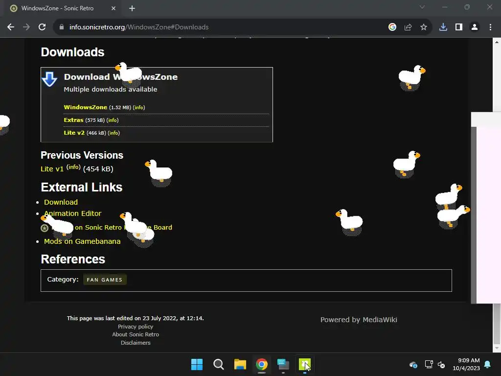Click Powered by MediaWiki
The height and width of the screenshot is (376, 501).
pos(359,320)
